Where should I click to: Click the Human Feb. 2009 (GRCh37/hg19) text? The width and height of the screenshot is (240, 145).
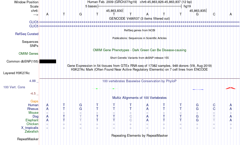point(112,2)
